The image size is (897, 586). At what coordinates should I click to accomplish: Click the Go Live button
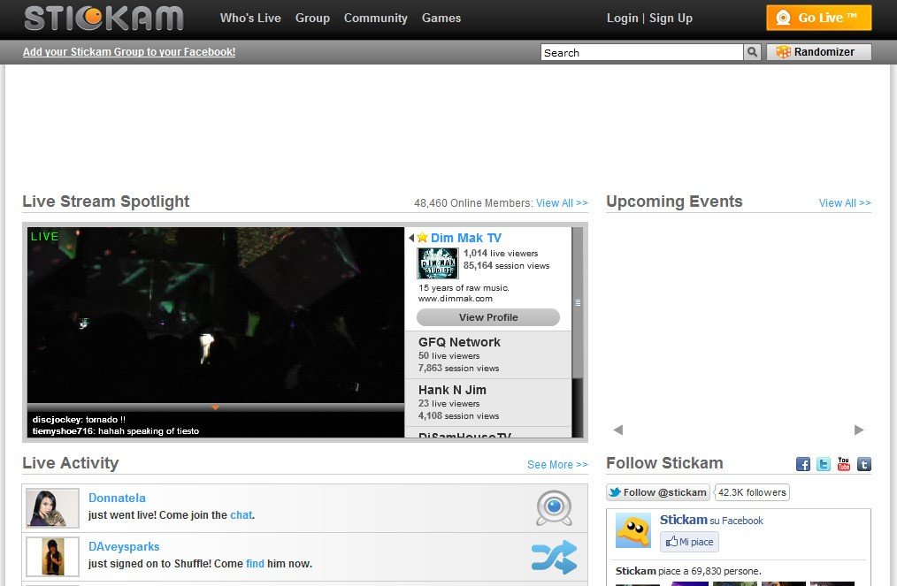coord(818,18)
